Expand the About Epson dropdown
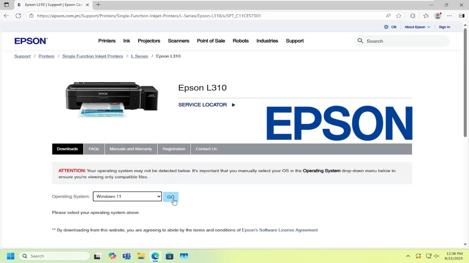This screenshot has height=263, width=469. click(417, 27)
